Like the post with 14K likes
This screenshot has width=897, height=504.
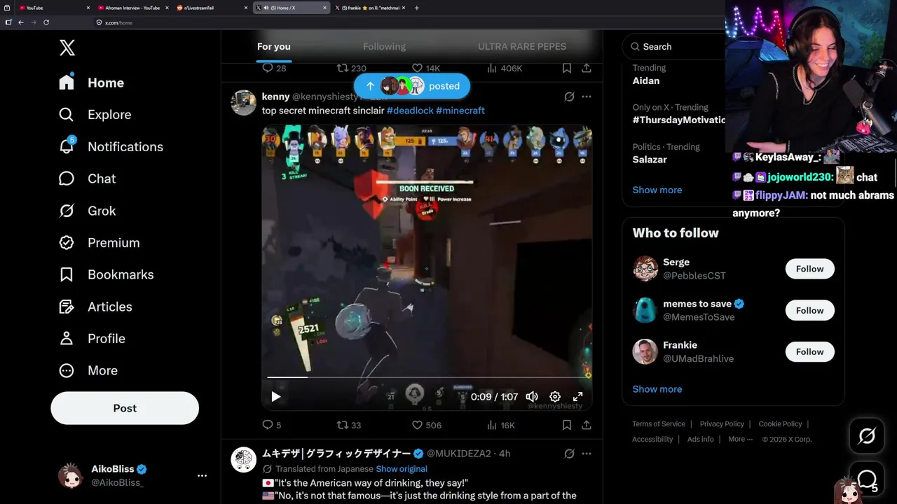[x=425, y=68]
